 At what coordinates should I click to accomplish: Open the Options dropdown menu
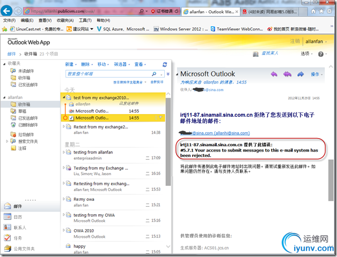307,54
